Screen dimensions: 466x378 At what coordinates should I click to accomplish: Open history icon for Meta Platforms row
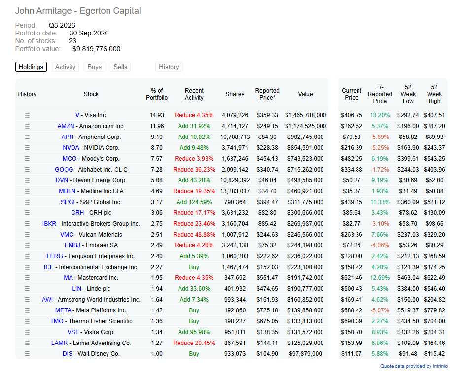click(27, 310)
